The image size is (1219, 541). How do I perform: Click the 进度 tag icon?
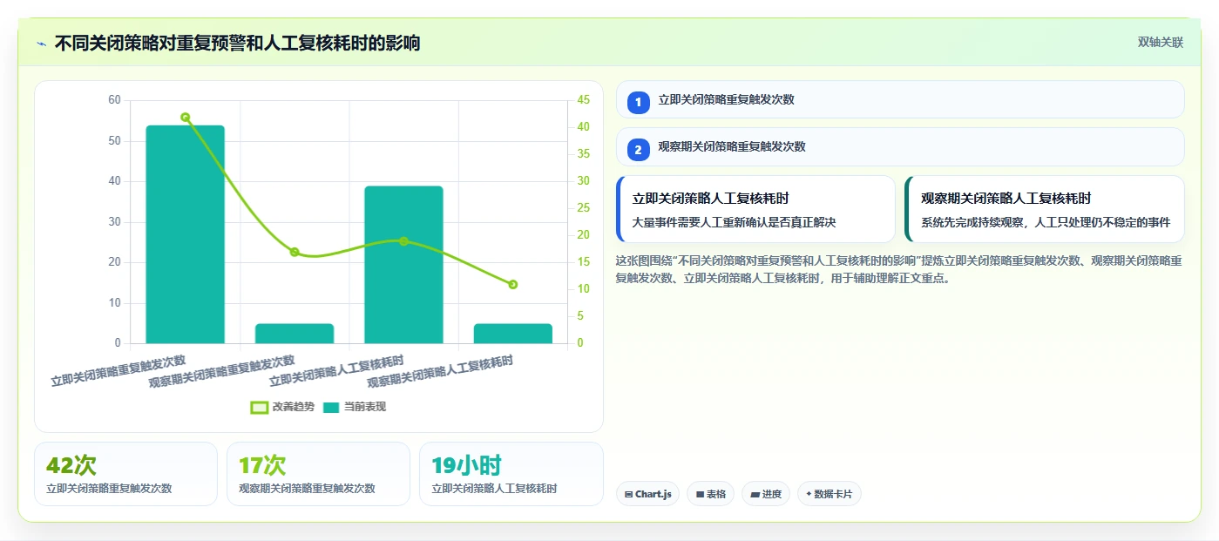coord(755,494)
